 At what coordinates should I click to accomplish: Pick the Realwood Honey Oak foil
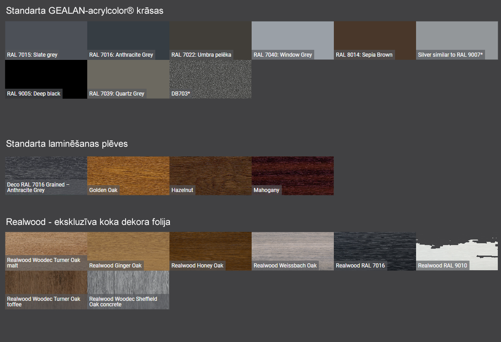(x=211, y=251)
